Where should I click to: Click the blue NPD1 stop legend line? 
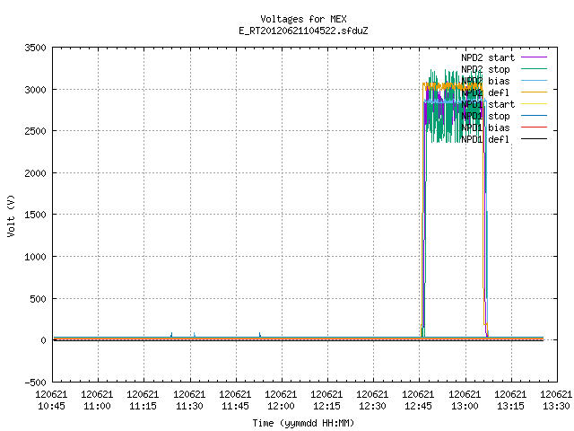(x=534, y=116)
